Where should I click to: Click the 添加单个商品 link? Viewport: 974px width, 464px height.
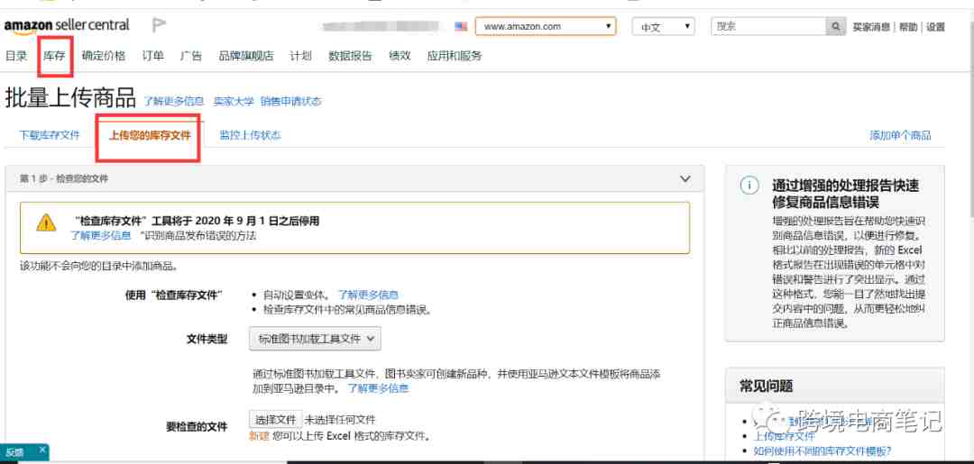(901, 136)
